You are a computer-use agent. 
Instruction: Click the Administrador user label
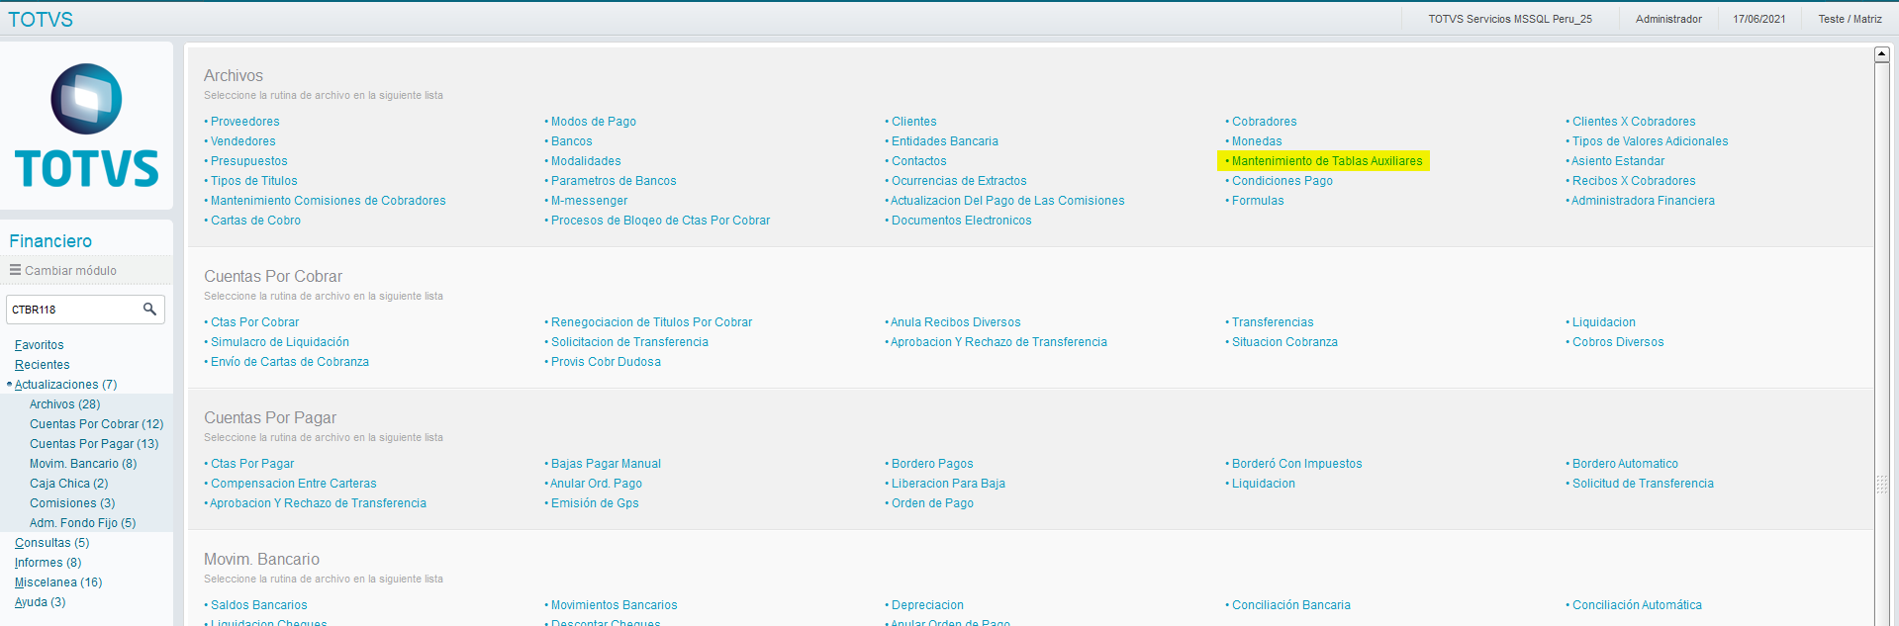(1668, 19)
